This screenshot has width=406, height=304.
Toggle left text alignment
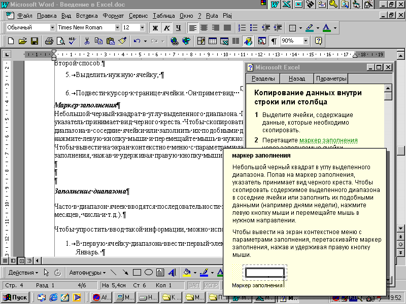tap(192, 28)
